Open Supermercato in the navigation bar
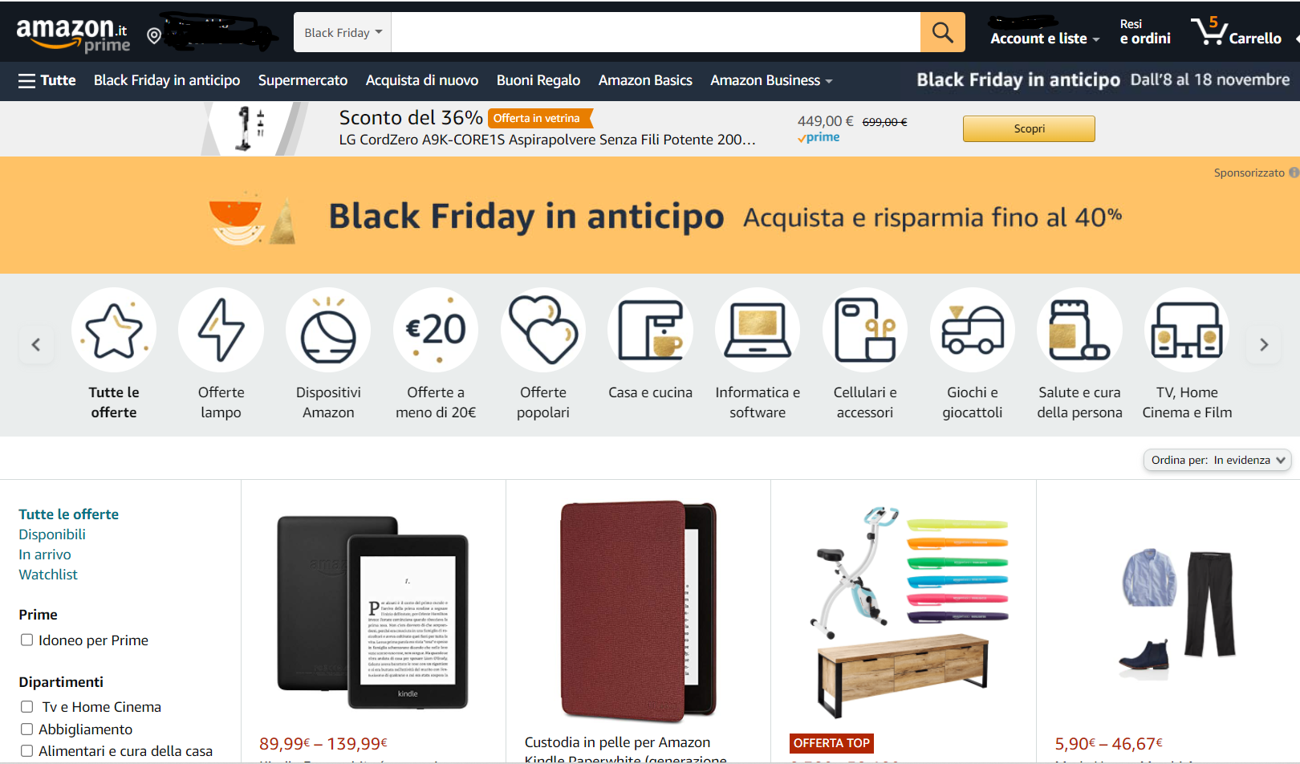This screenshot has width=1300, height=764. [x=303, y=80]
